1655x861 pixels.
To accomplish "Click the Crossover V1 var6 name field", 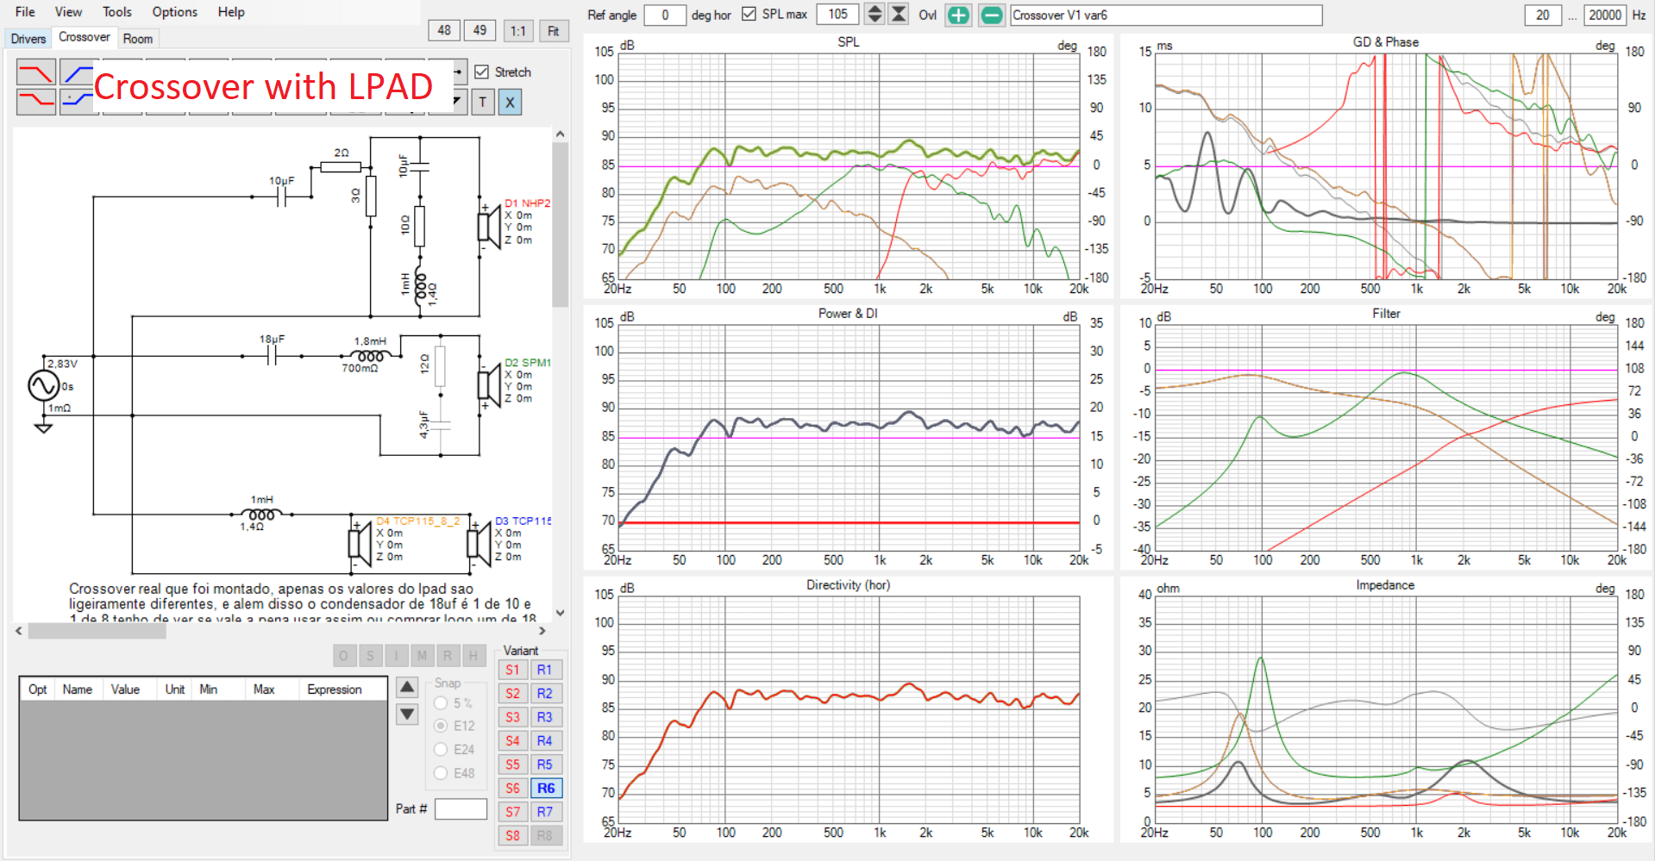I will tap(1166, 15).
